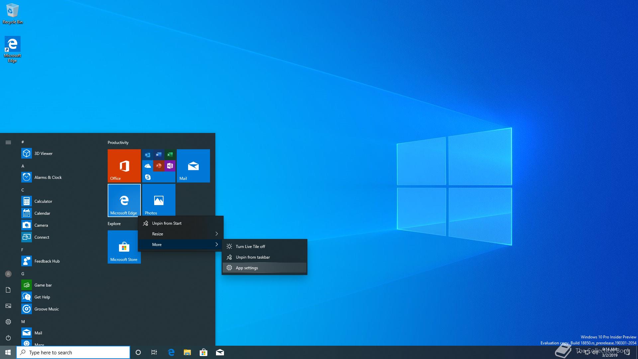Image resolution: width=638 pixels, height=359 pixels.
Task: Click the Power button in Start
Action: pos(8,338)
